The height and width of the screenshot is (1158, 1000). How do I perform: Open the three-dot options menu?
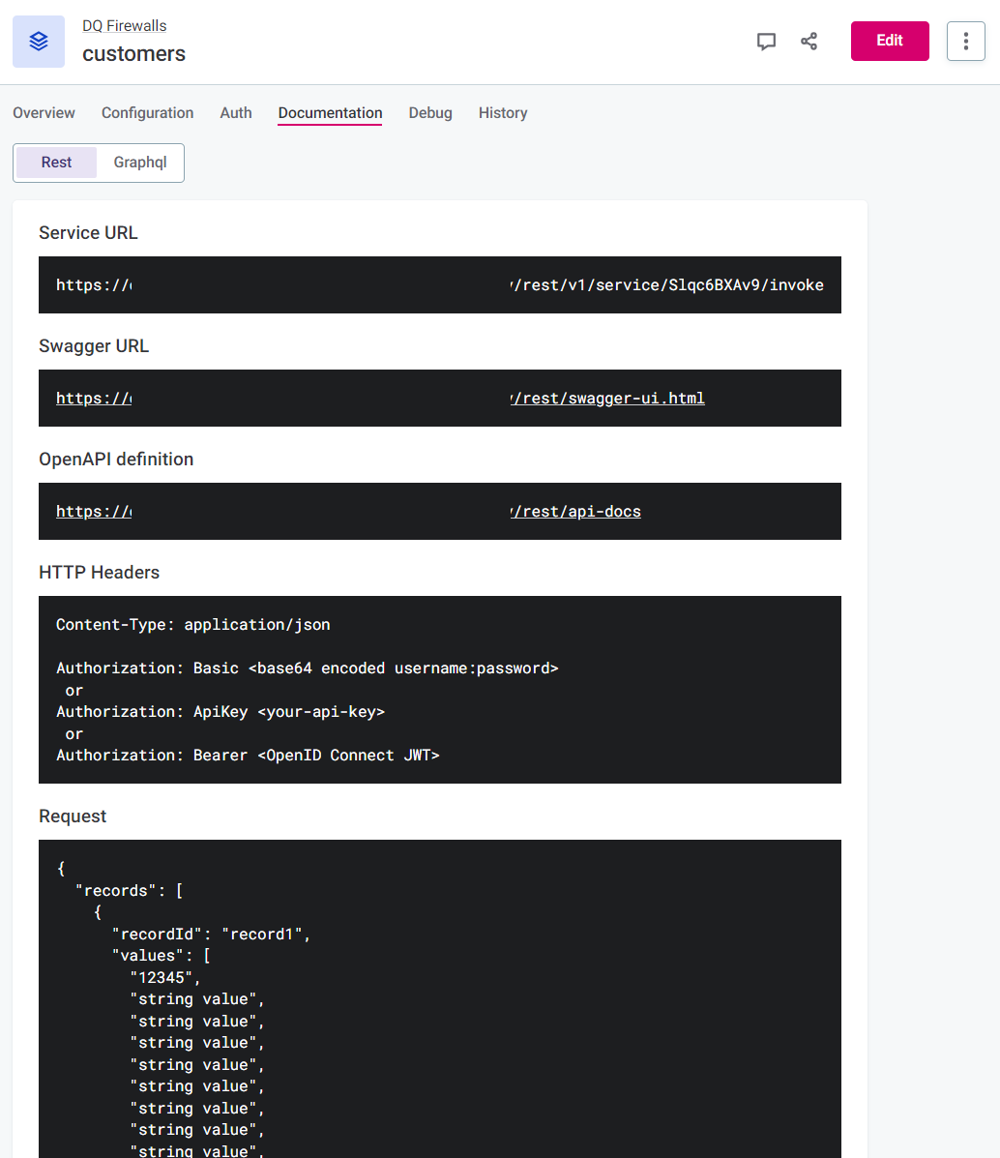click(965, 41)
